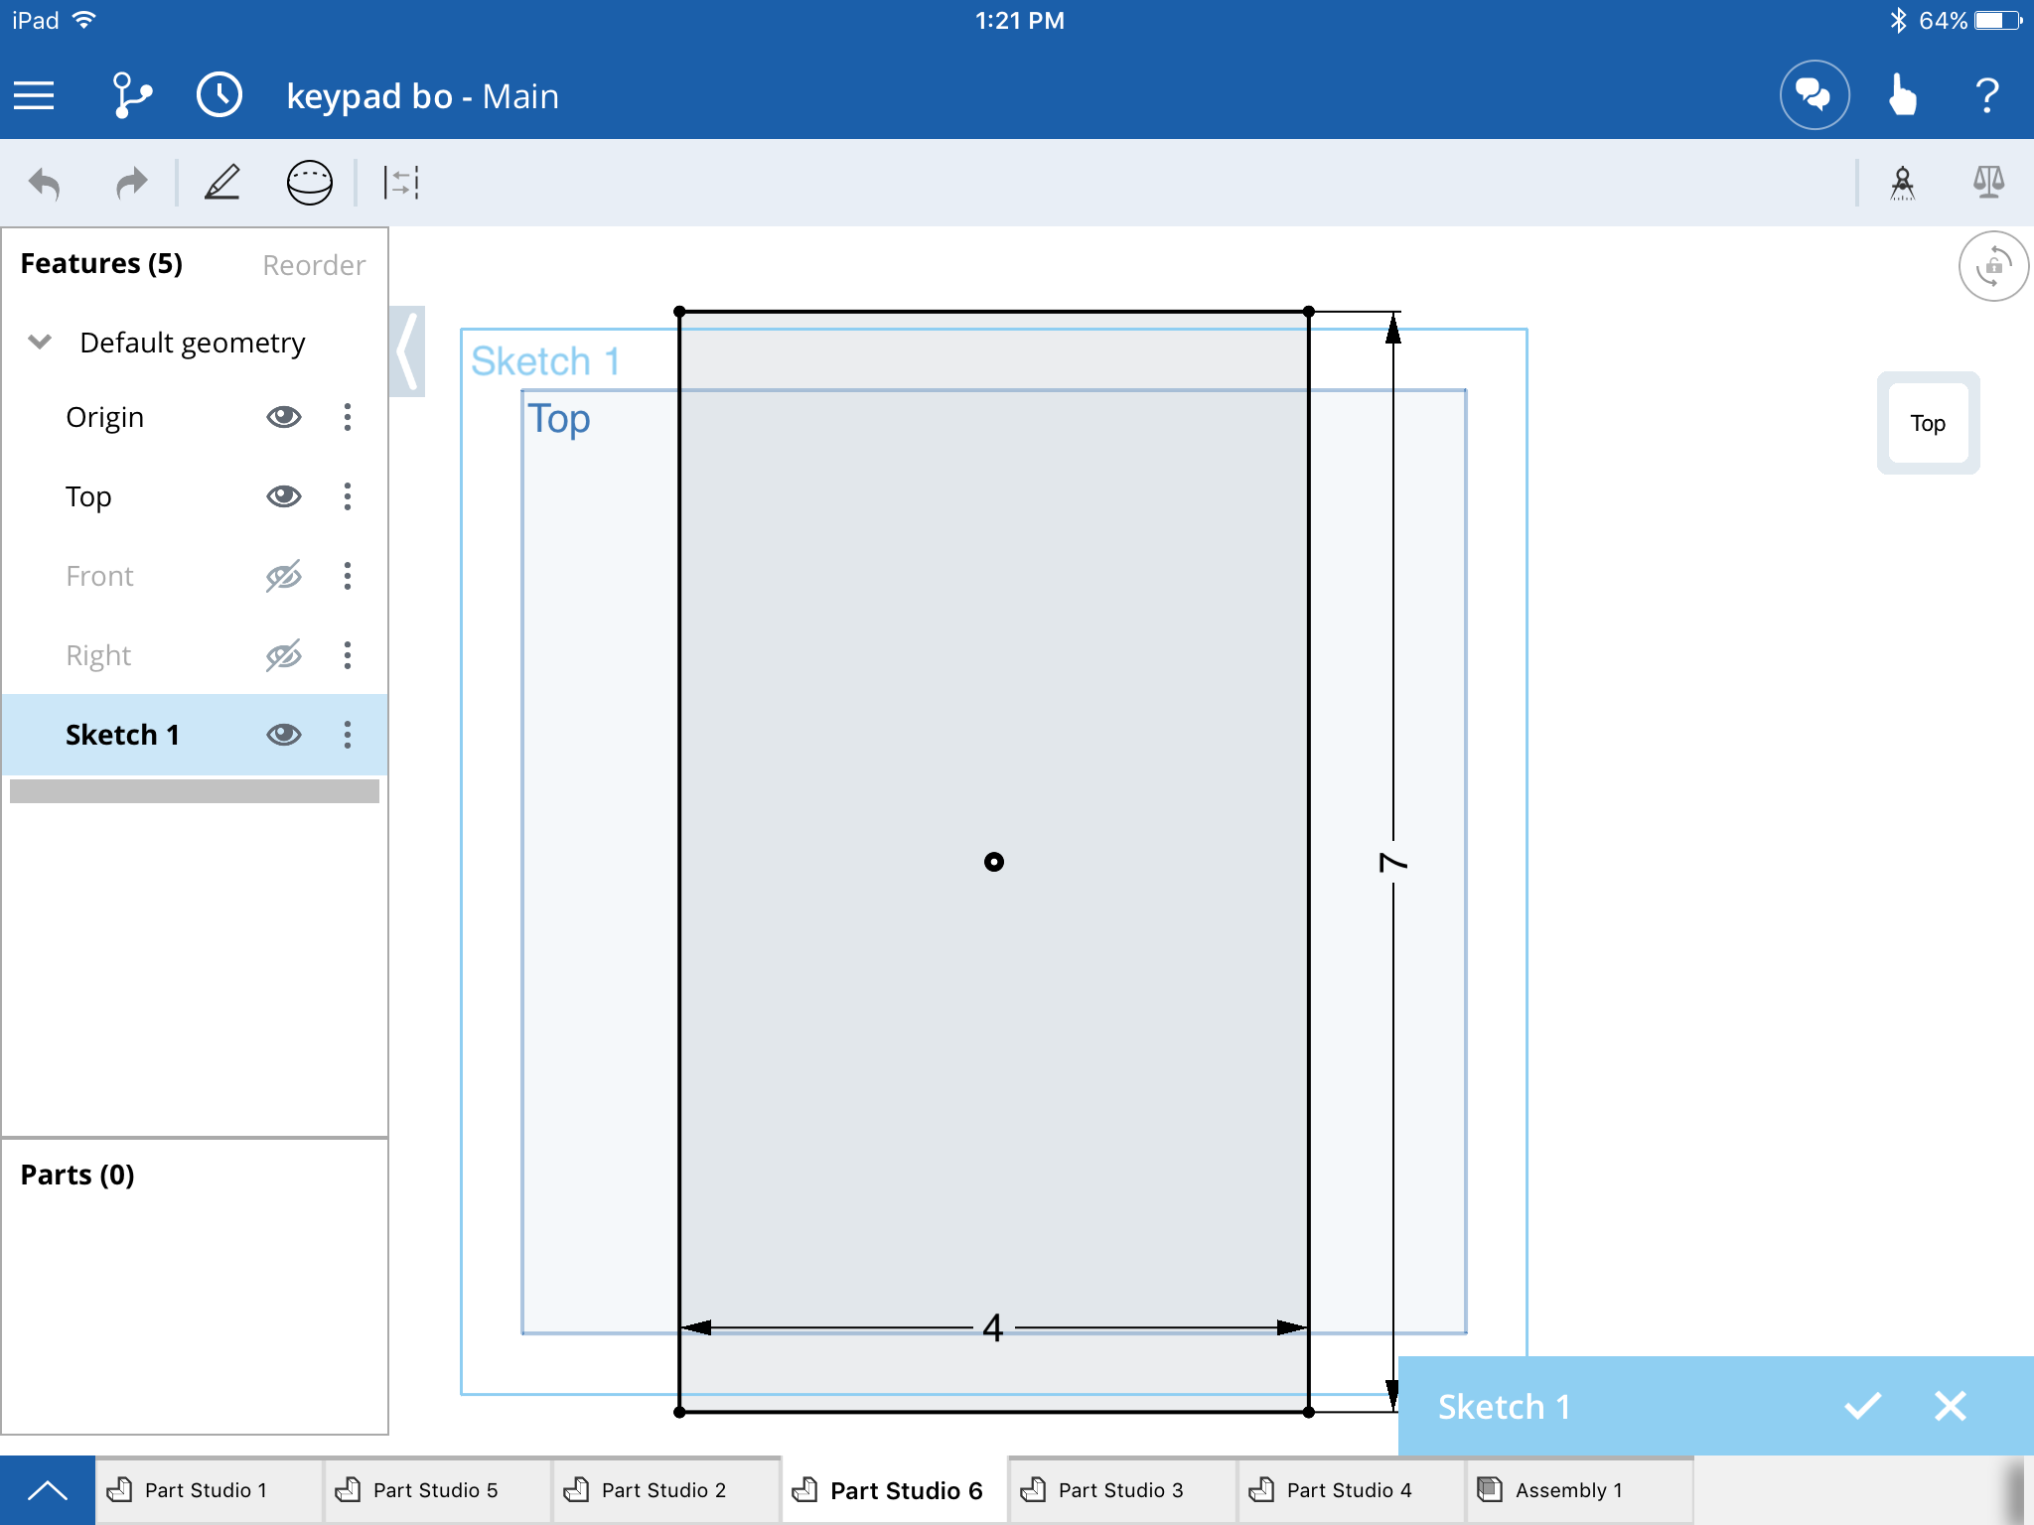Tap the pointing hand gesture icon
Image resolution: width=2034 pixels, height=1525 pixels.
[1902, 96]
